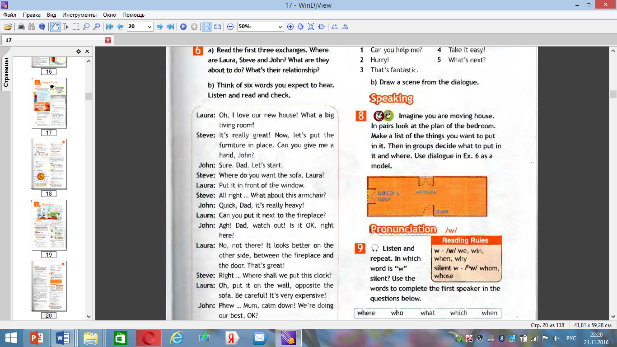Zoom out with the minus icon
Screen dimensions: 617x347
230,27
